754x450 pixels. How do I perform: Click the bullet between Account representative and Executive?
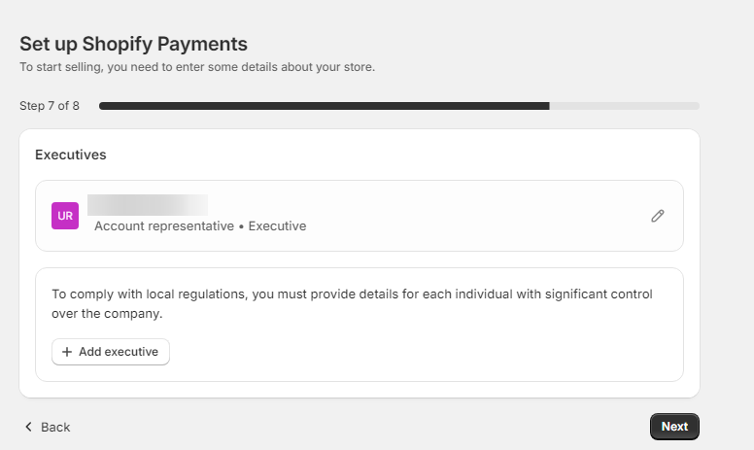241,226
